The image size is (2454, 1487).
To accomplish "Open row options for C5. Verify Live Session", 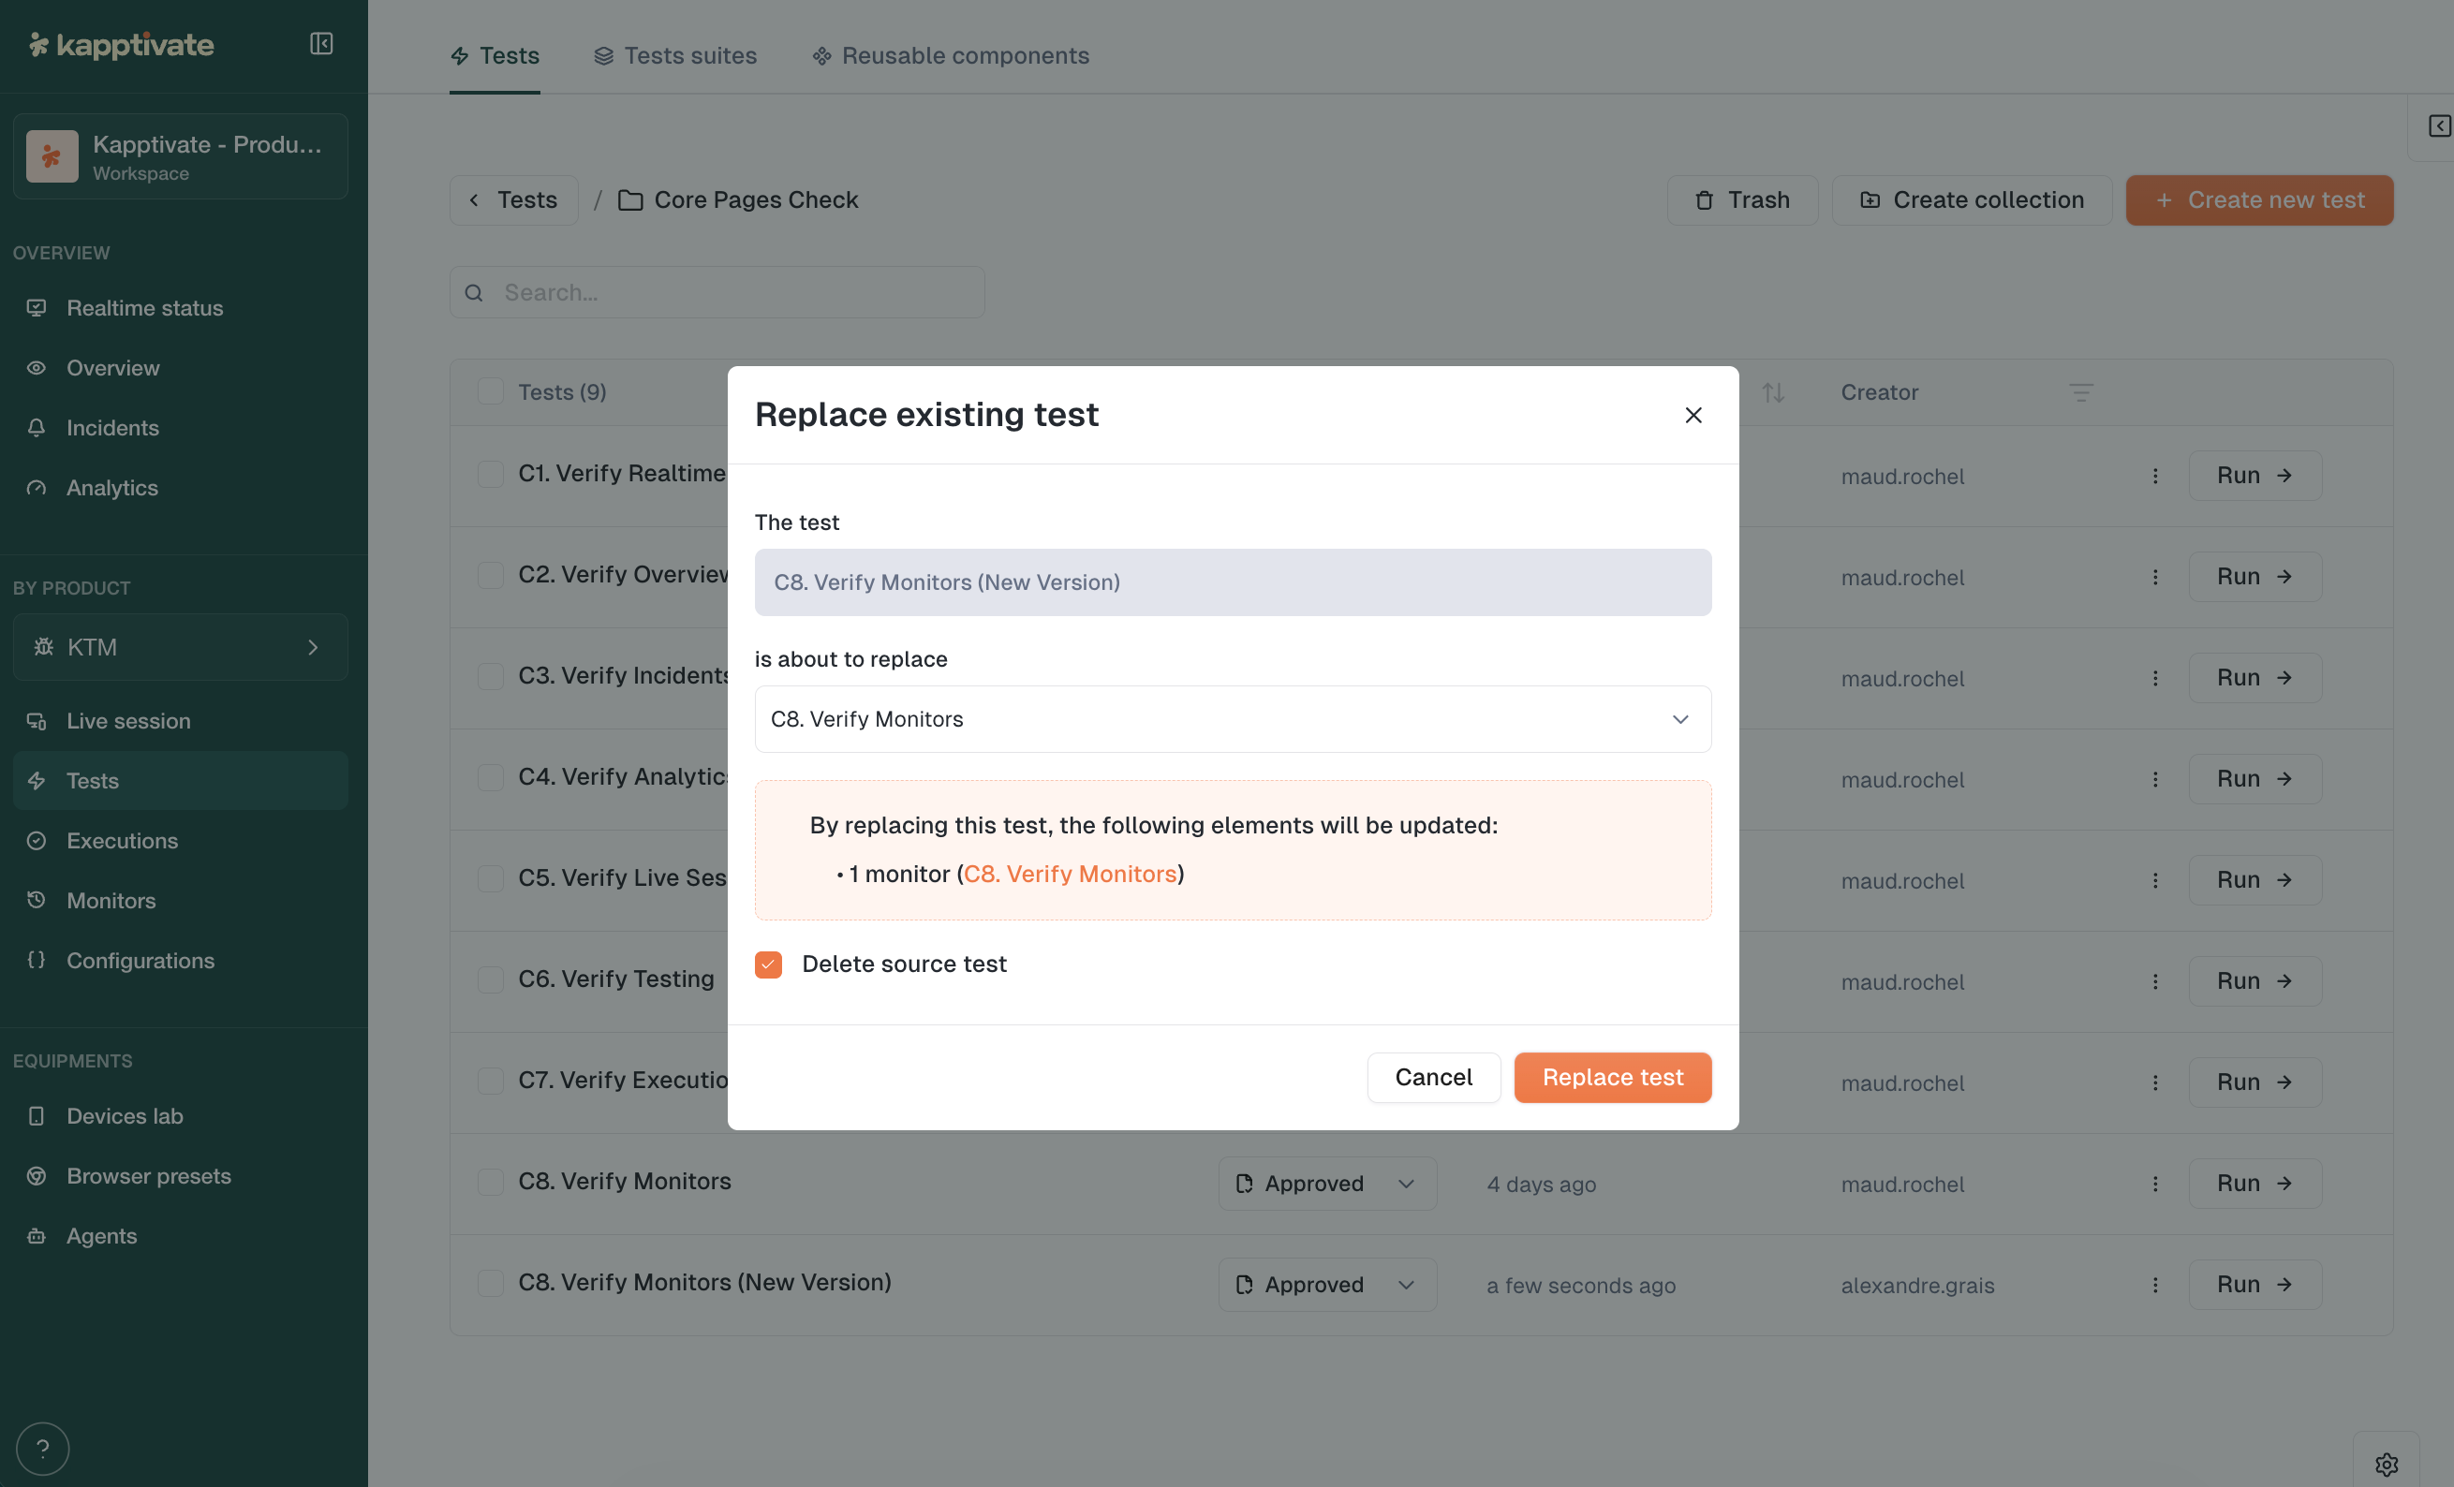I will point(2155,880).
